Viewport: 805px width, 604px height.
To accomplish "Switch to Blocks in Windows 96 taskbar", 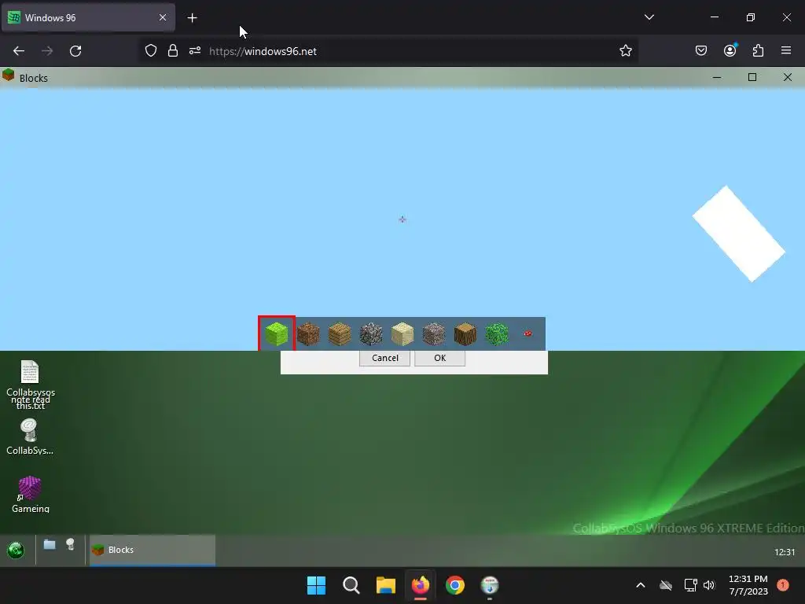I will click(153, 550).
